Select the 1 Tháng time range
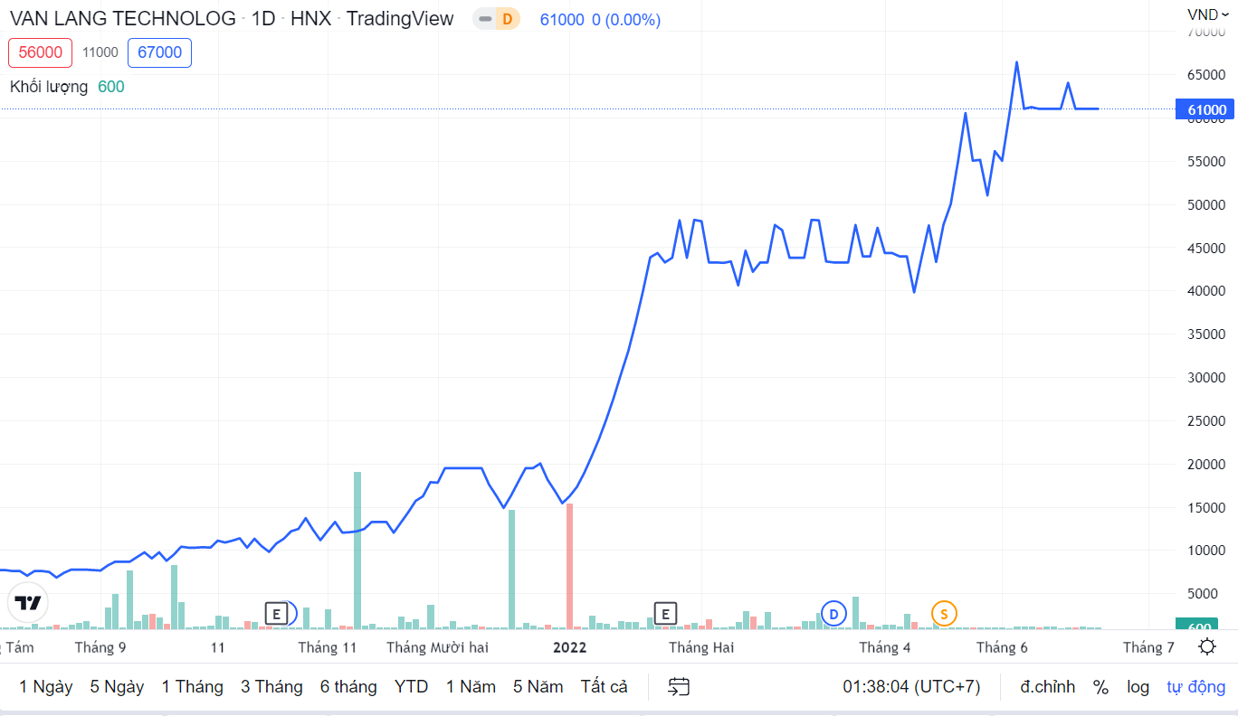 (192, 687)
